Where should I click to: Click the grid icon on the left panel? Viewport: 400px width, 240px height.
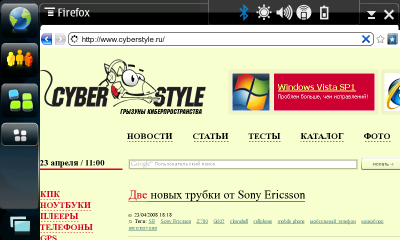[20, 134]
